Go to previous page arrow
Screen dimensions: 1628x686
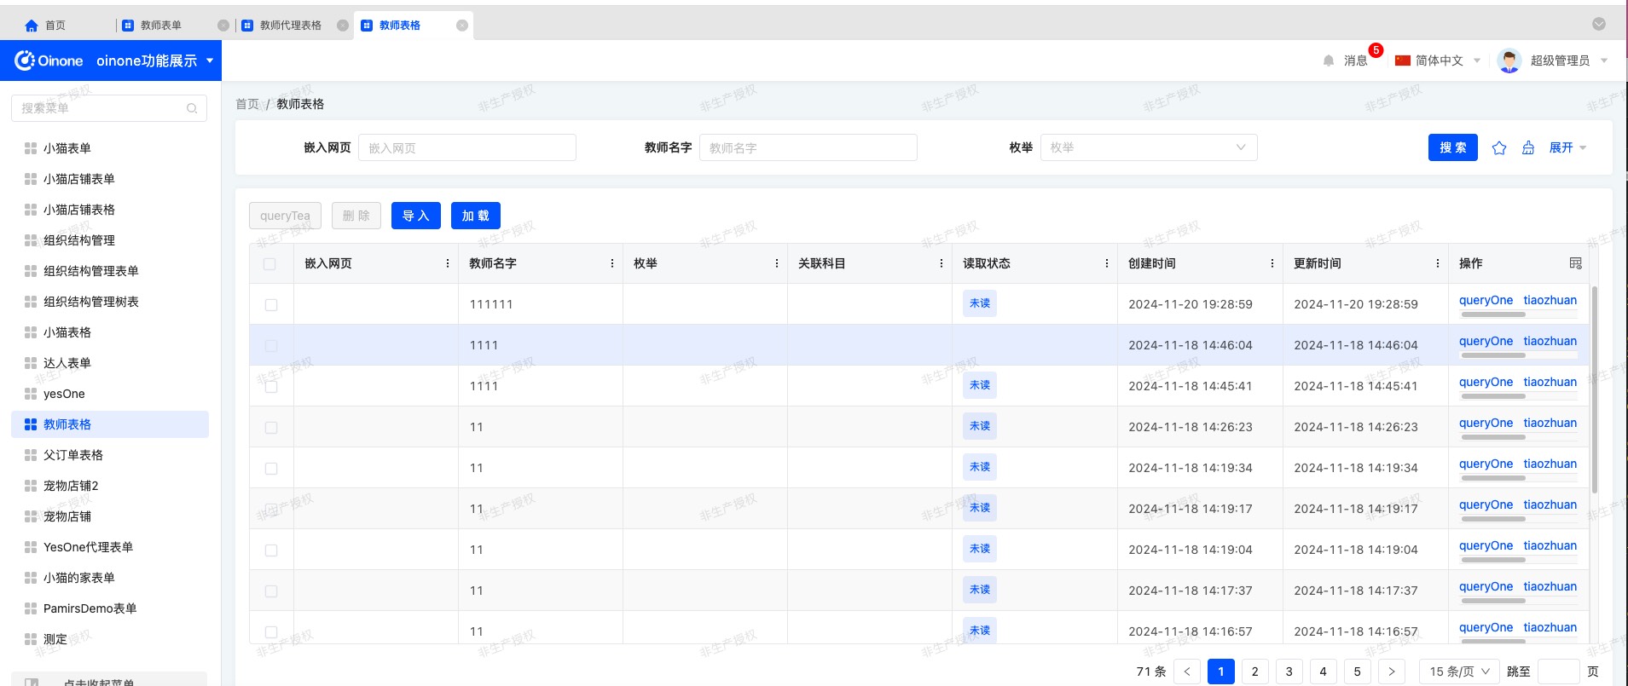pyautogui.click(x=1187, y=672)
